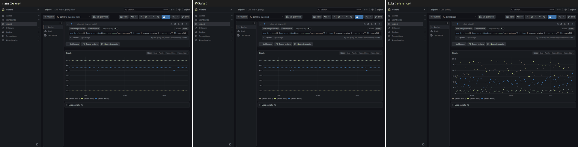Shift time range backwards in Loki (reference) panel

(527, 17)
